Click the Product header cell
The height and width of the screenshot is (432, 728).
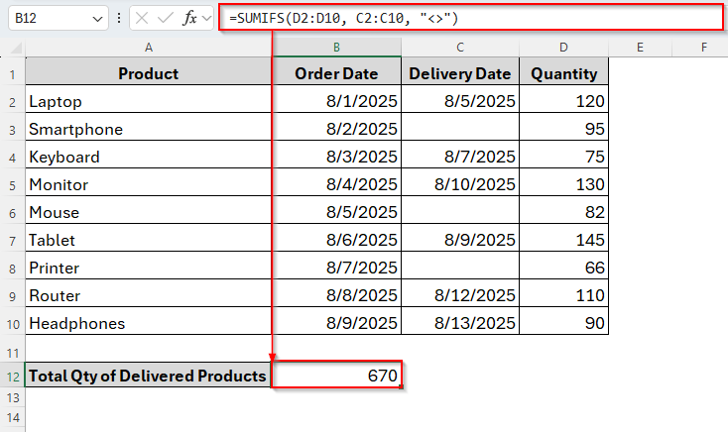click(x=148, y=73)
